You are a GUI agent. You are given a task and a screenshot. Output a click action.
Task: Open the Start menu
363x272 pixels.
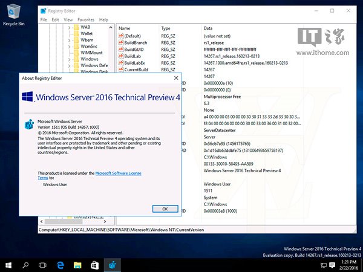coord(8,265)
